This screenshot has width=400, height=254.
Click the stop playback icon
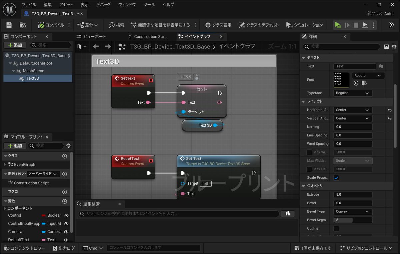356,25
